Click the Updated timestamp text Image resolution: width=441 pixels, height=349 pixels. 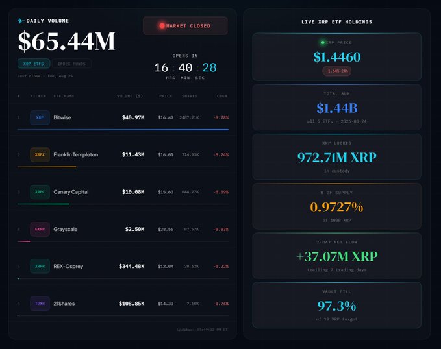202,330
